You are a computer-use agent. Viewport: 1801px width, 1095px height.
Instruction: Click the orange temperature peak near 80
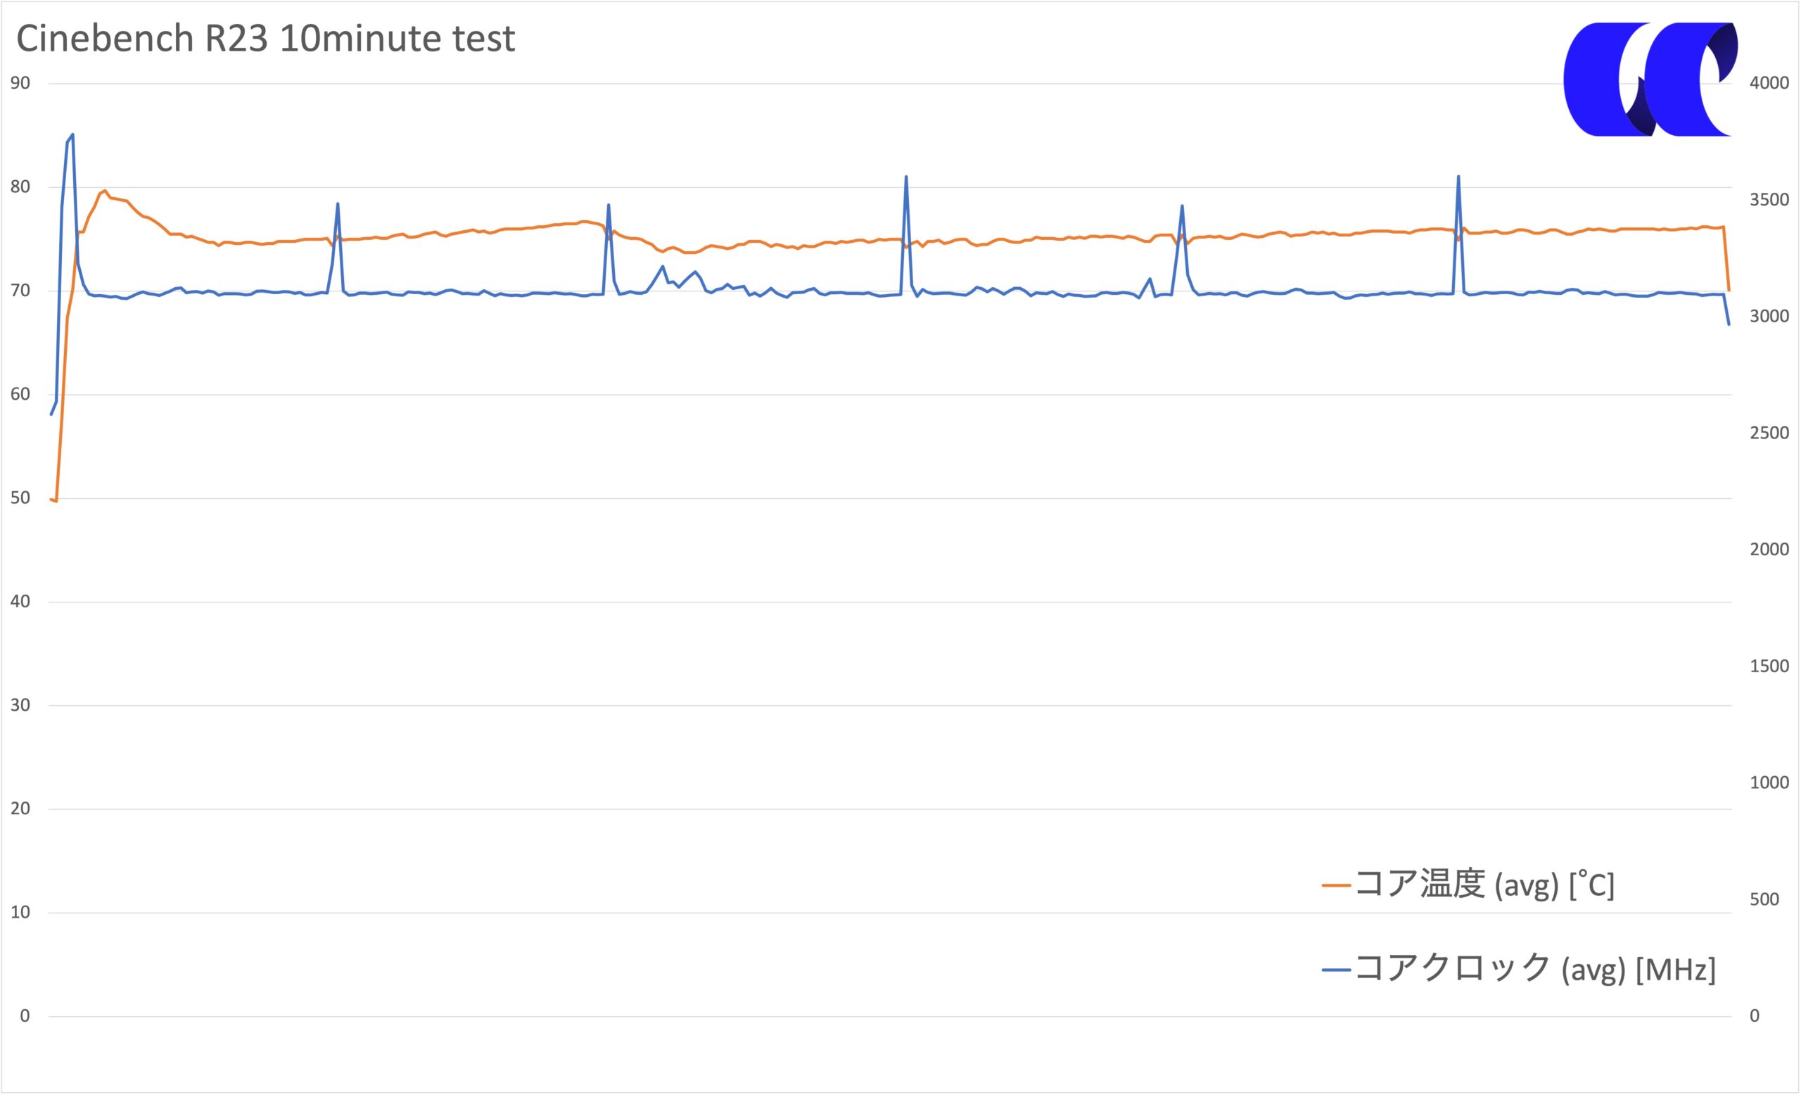click(x=106, y=191)
